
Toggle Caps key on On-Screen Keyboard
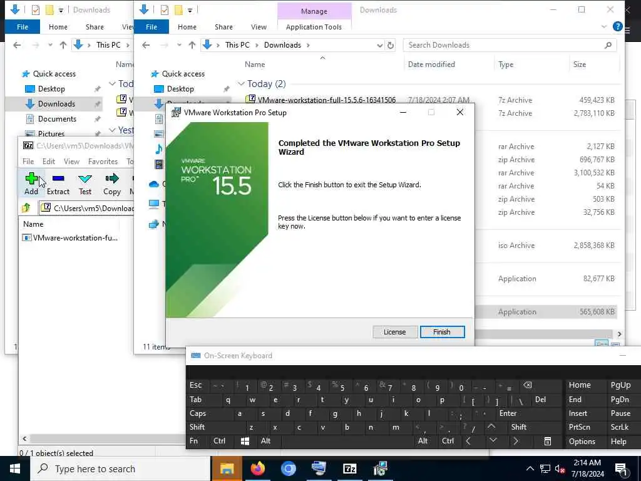[198, 413]
